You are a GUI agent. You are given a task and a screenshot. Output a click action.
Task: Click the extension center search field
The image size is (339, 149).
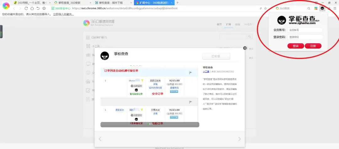pyautogui.click(x=233, y=36)
